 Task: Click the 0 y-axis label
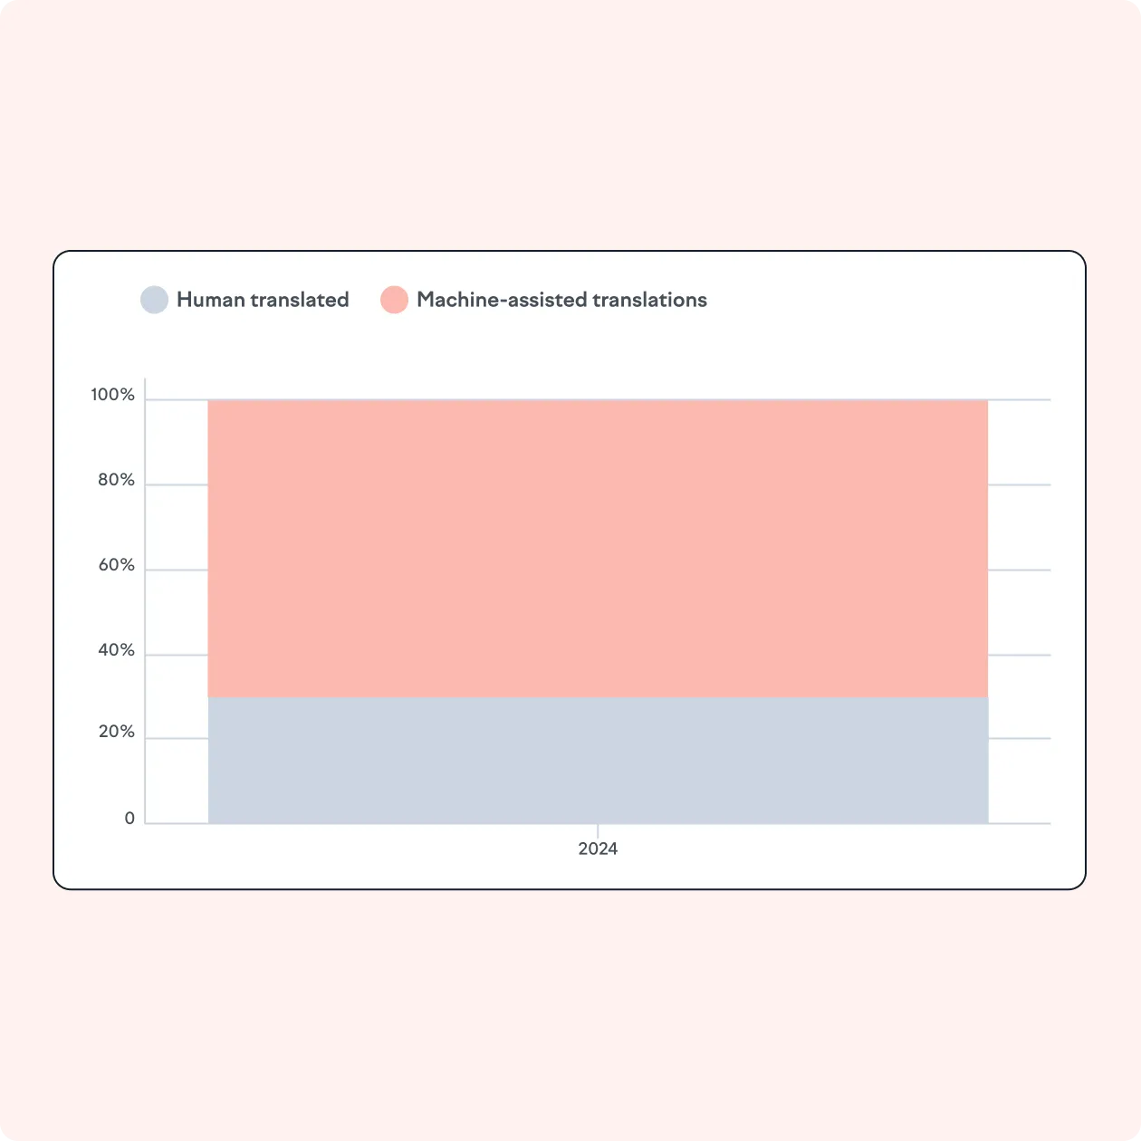pyautogui.click(x=129, y=819)
